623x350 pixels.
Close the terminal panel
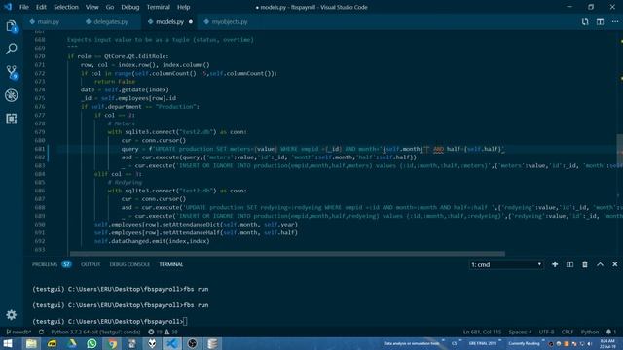614,264
